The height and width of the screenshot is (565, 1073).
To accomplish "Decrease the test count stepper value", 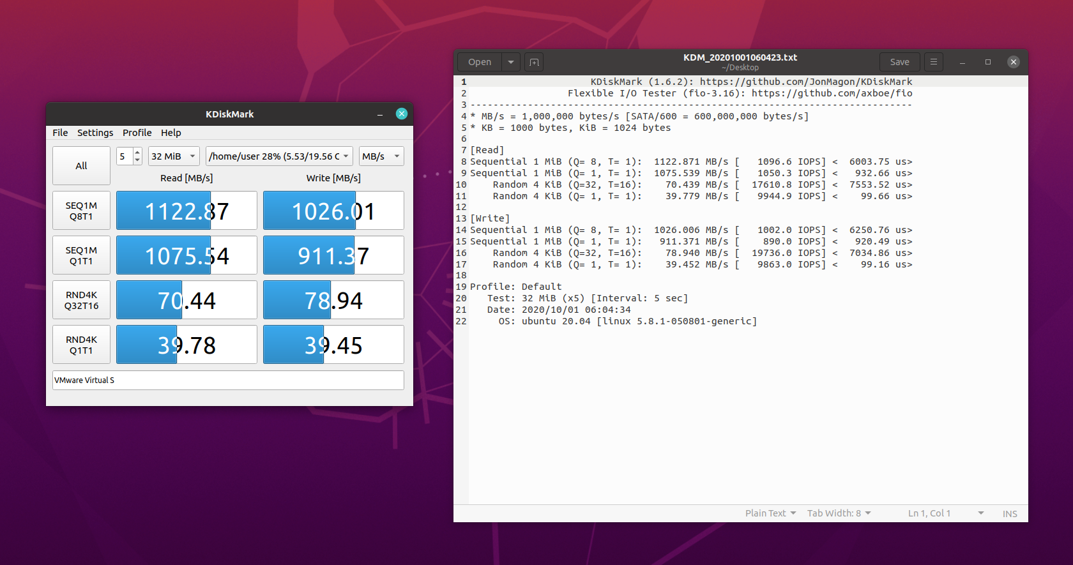I will (x=137, y=160).
